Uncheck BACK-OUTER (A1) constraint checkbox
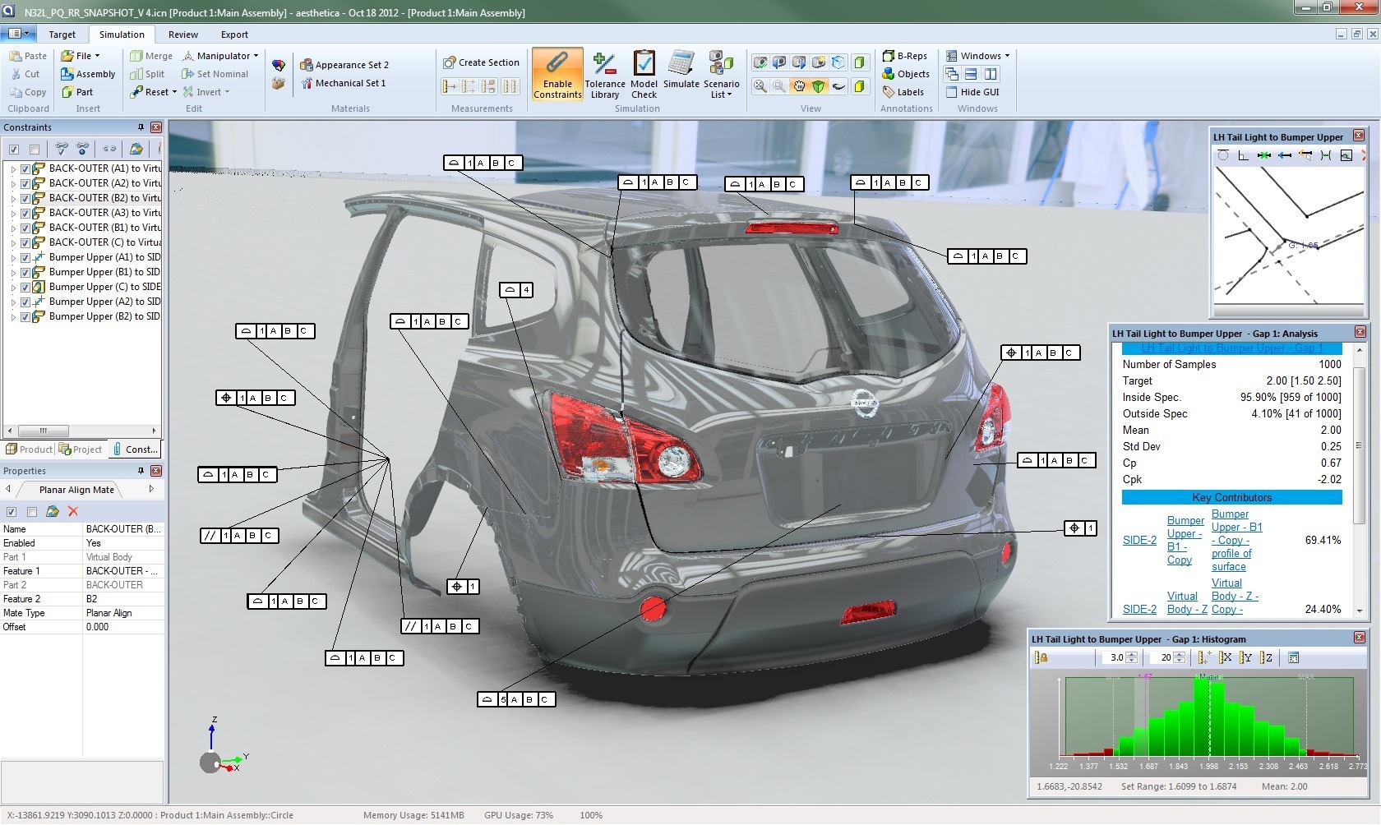This screenshot has width=1381, height=825. pos(25,168)
